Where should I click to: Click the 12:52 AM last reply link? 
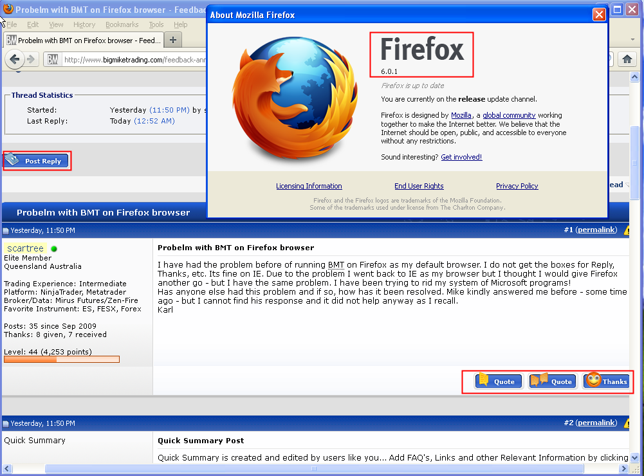click(x=154, y=121)
